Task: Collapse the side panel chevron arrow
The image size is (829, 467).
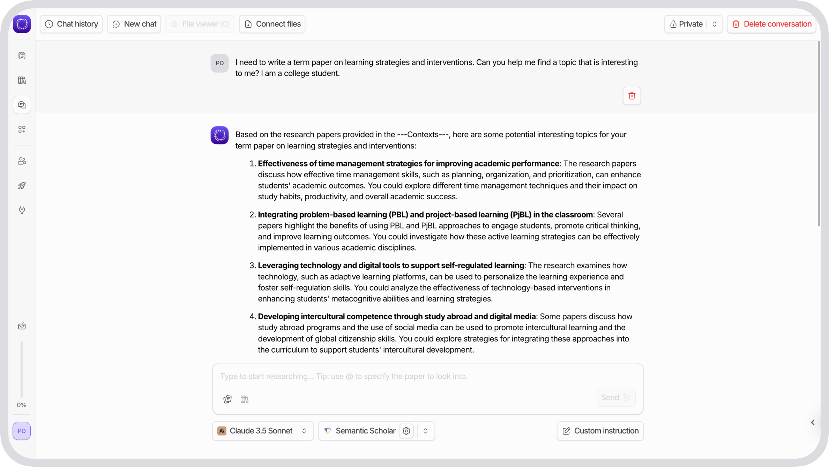Action: 813,423
